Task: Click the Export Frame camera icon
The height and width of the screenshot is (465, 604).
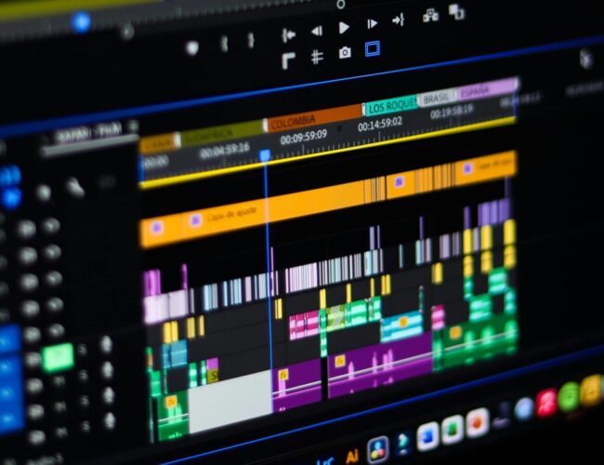Action: pos(345,53)
